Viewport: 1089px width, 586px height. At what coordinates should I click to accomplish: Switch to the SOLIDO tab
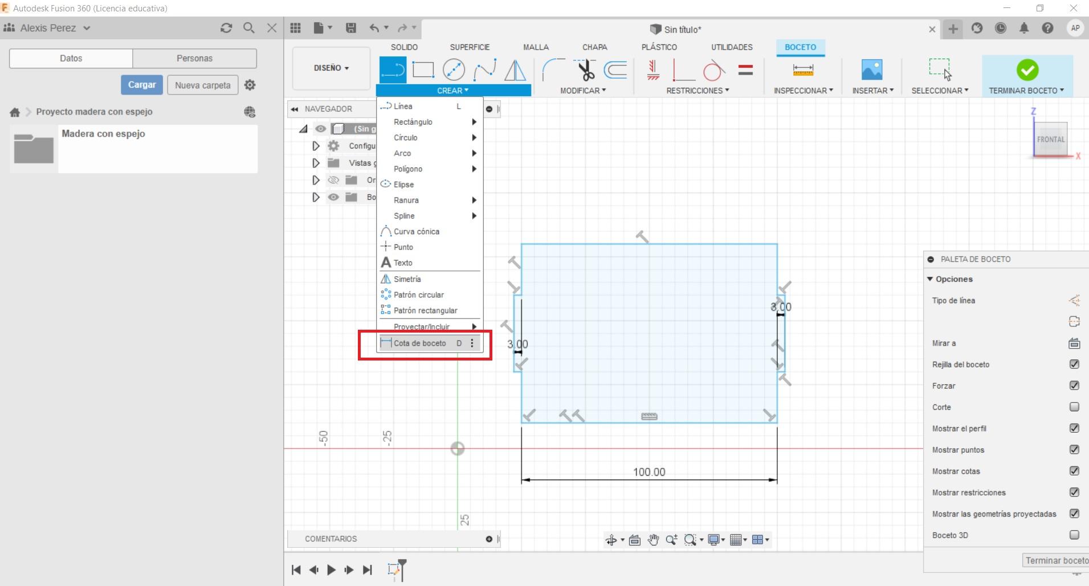(404, 47)
